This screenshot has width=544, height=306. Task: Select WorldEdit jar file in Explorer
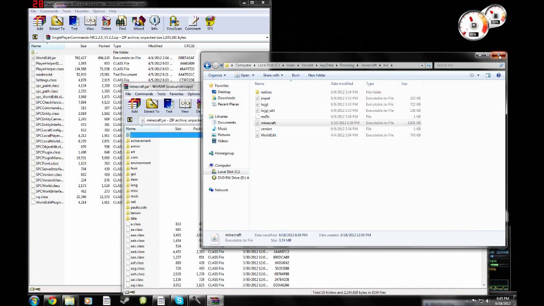pos(268,135)
